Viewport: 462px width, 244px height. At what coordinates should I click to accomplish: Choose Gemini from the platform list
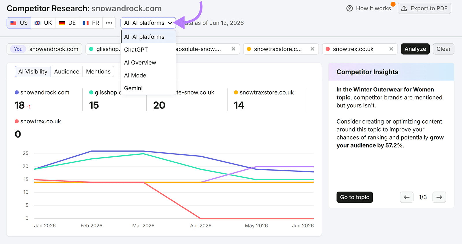tap(148, 88)
